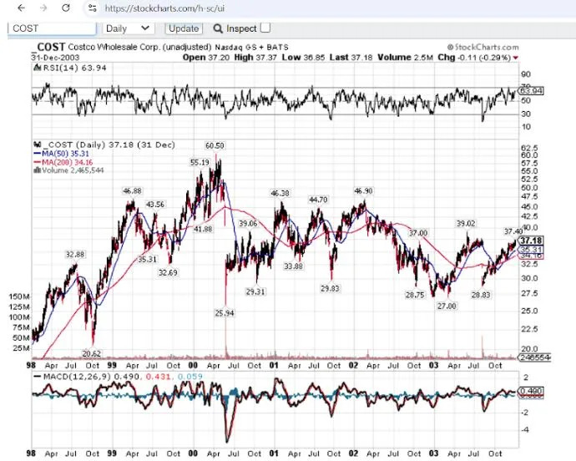Select the 55.19 price label
This screenshot has width=576, height=461.
pos(200,162)
